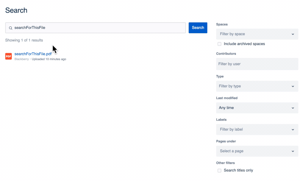Tick the Search titles only checkbox
This screenshot has width=300, height=181.
220,170
